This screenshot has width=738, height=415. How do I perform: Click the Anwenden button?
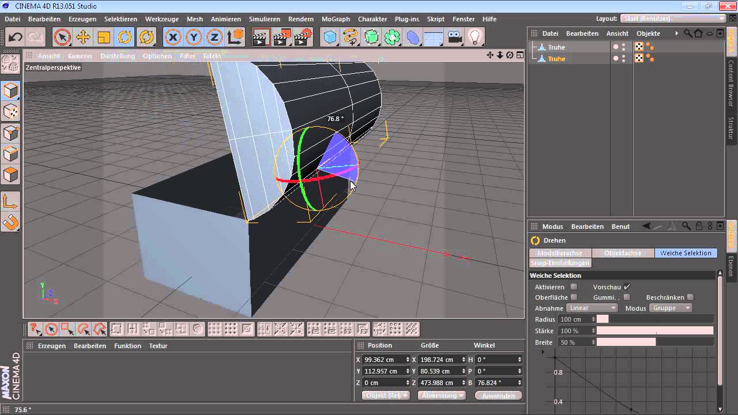click(x=498, y=395)
